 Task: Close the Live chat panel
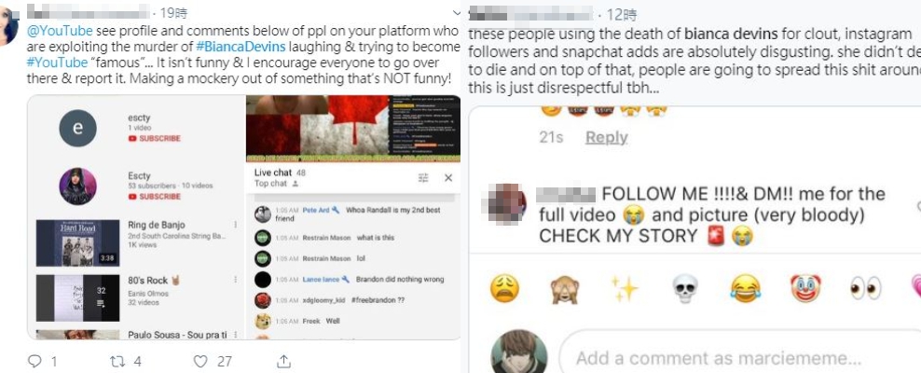tap(448, 177)
